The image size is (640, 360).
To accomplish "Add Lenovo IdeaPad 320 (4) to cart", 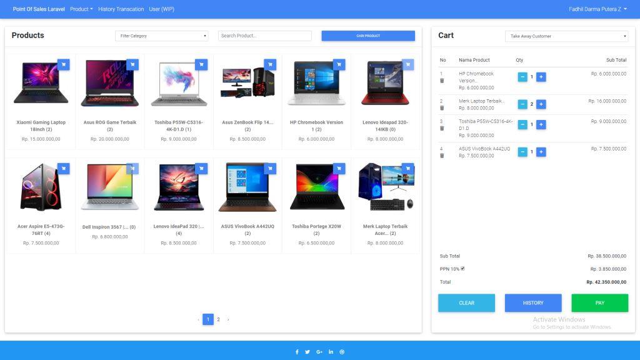I will coord(201,169).
